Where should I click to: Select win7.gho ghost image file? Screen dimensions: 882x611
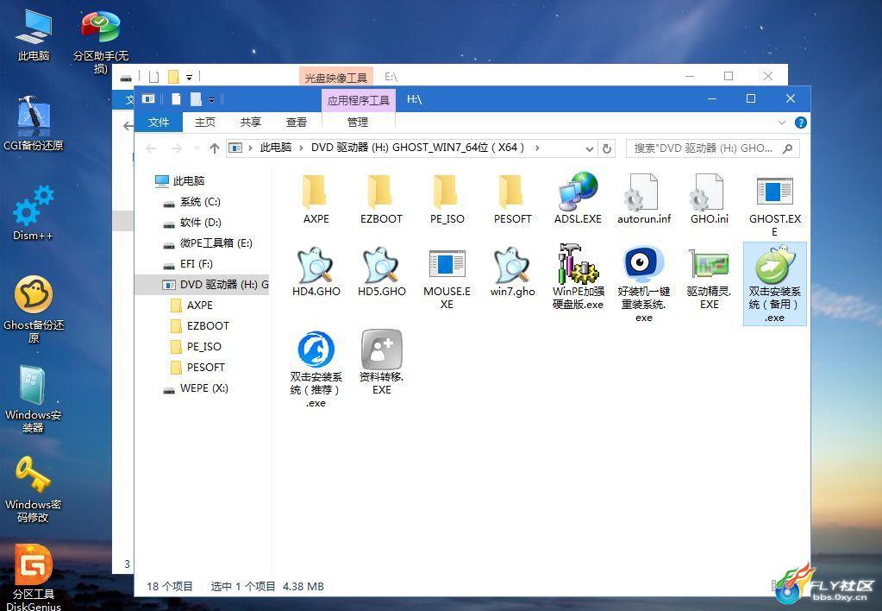512,272
